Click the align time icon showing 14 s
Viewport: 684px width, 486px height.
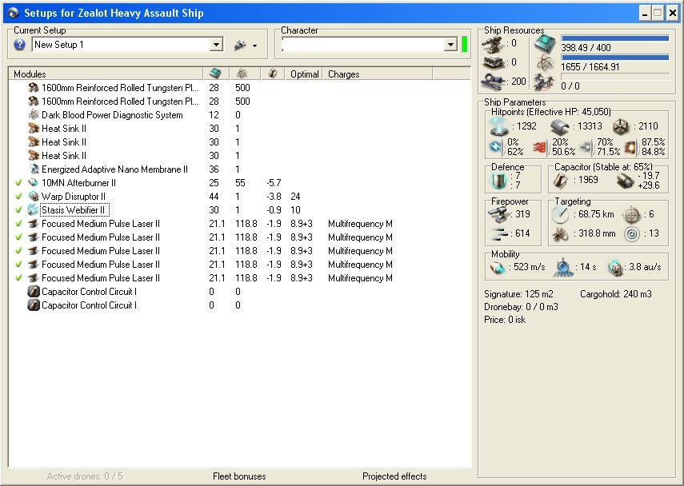point(564,267)
